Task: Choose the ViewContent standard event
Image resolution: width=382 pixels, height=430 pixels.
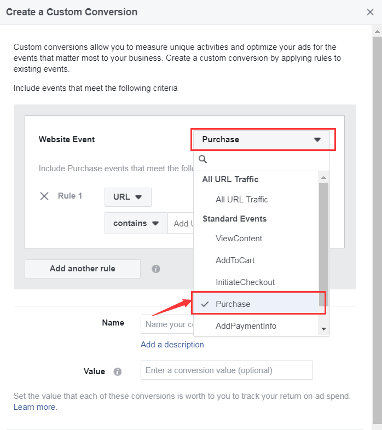Action: [239, 239]
